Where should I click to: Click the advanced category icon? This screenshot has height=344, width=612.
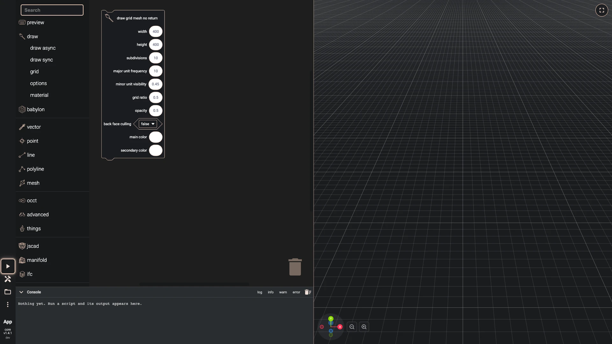click(x=22, y=214)
